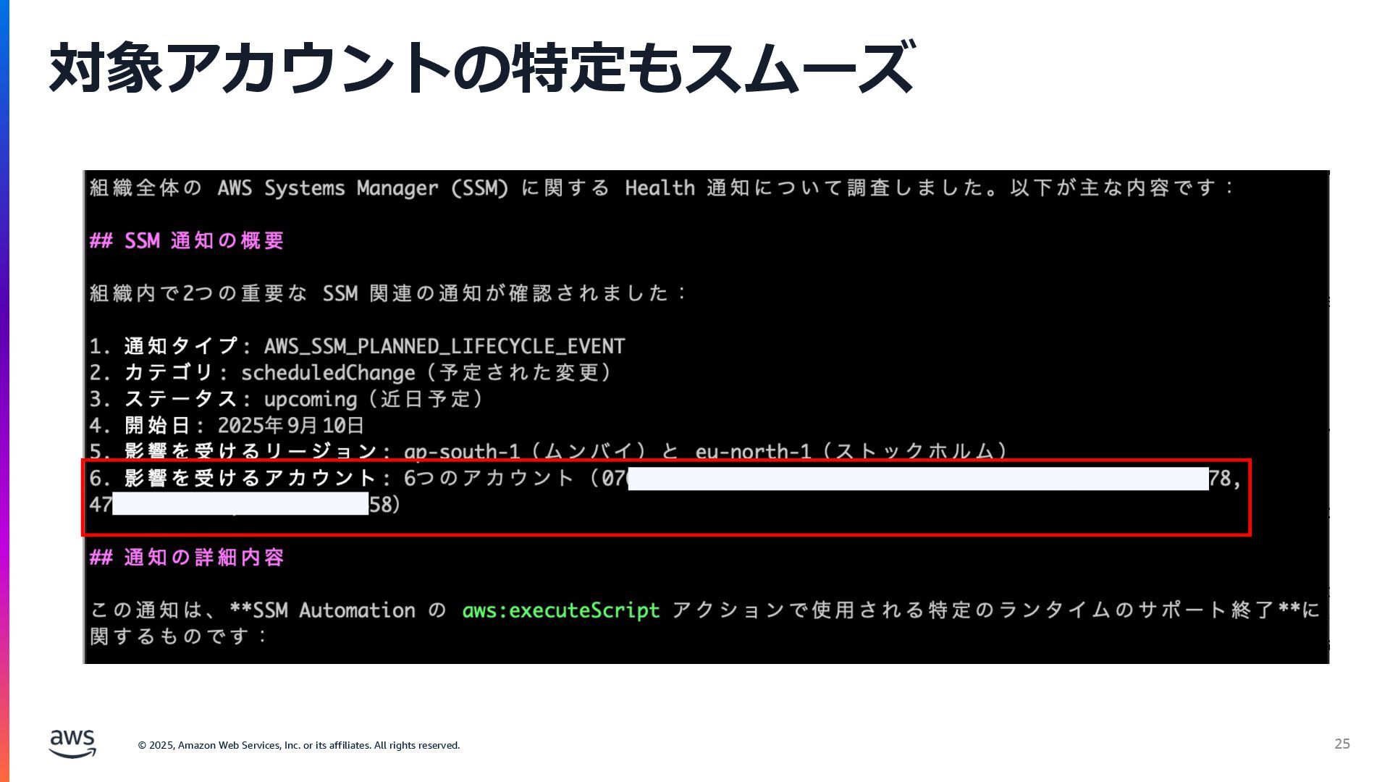The height and width of the screenshot is (782, 1390).
Task: Click the ap-south-1 region text
Action: tap(461, 452)
